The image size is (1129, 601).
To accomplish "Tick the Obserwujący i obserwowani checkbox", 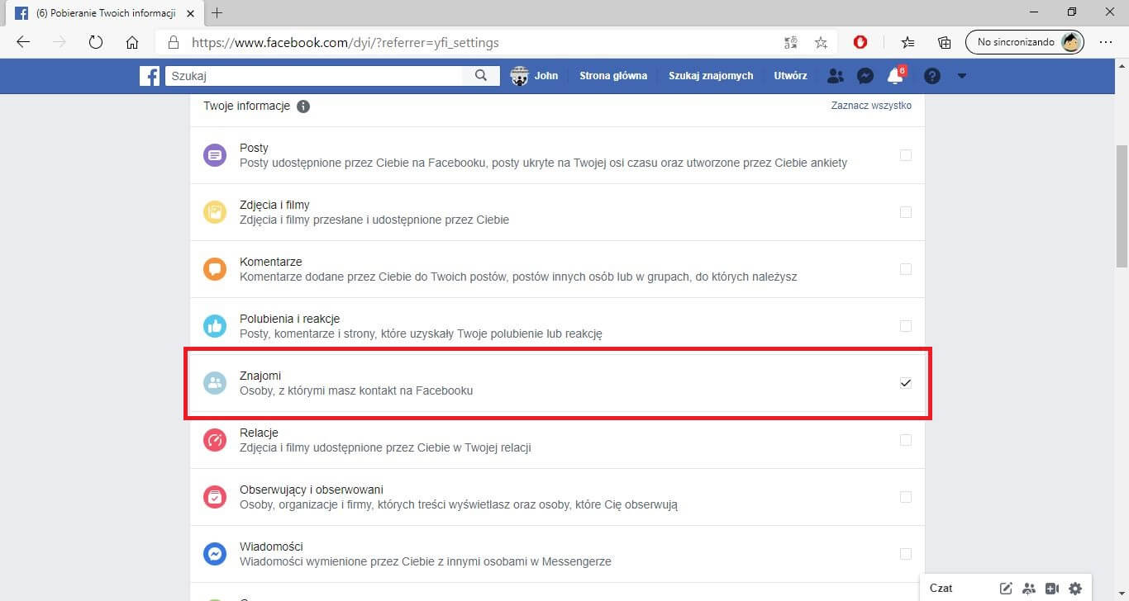I will click(x=906, y=497).
